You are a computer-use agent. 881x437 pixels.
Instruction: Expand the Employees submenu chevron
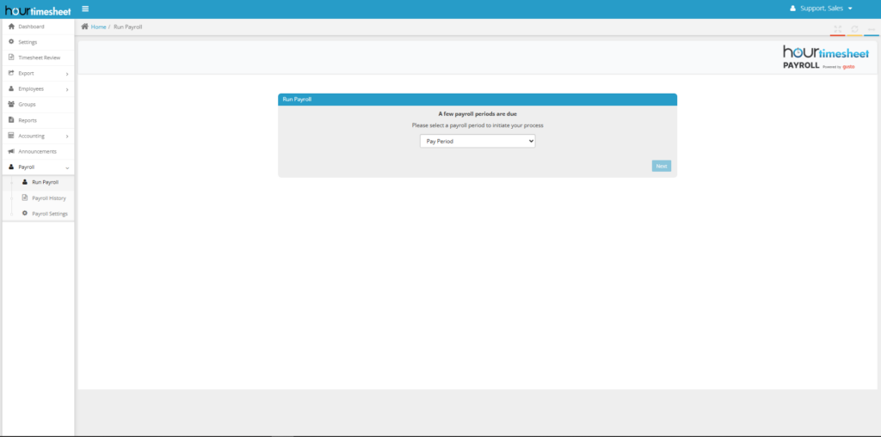pyautogui.click(x=67, y=89)
